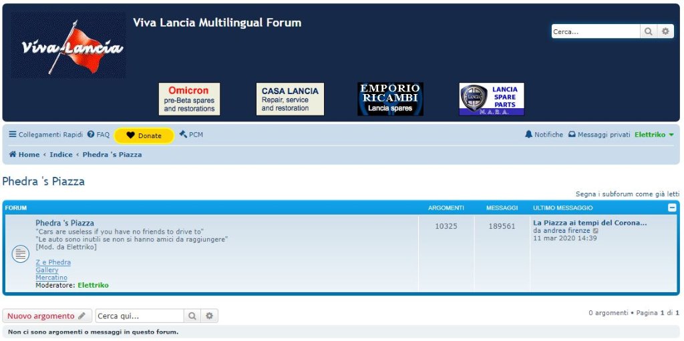
Task: Focus the 'Cerca qui...' search field
Action: [x=139, y=316]
